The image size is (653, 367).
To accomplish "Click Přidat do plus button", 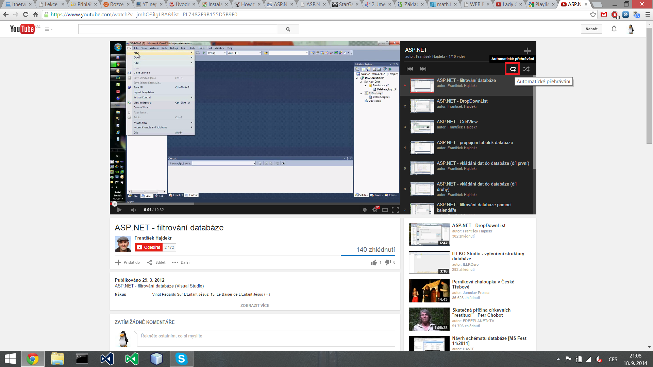I will pyautogui.click(x=128, y=262).
